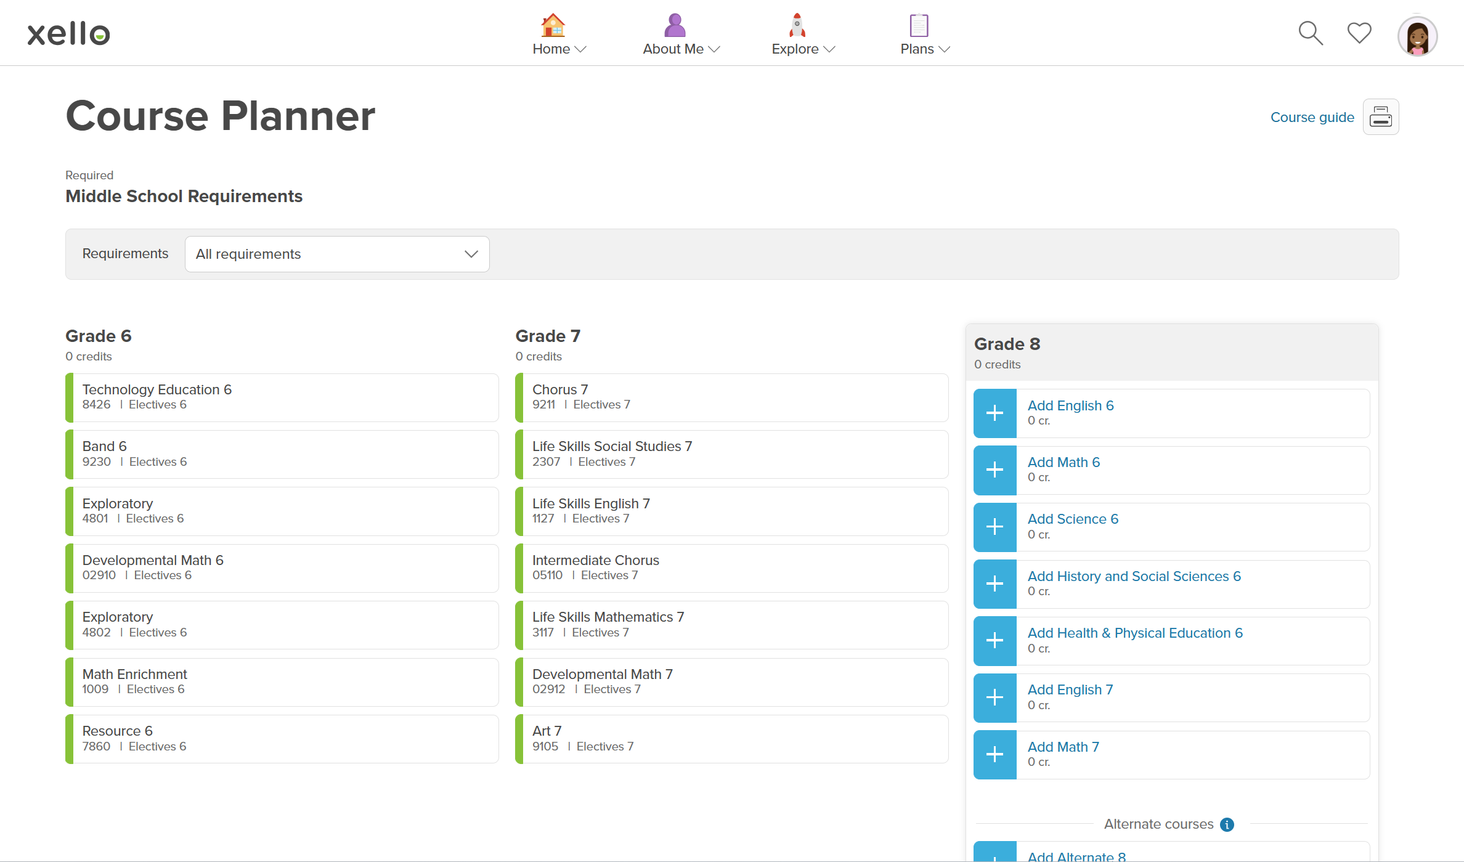Open saved favorites heart icon

[x=1359, y=33]
